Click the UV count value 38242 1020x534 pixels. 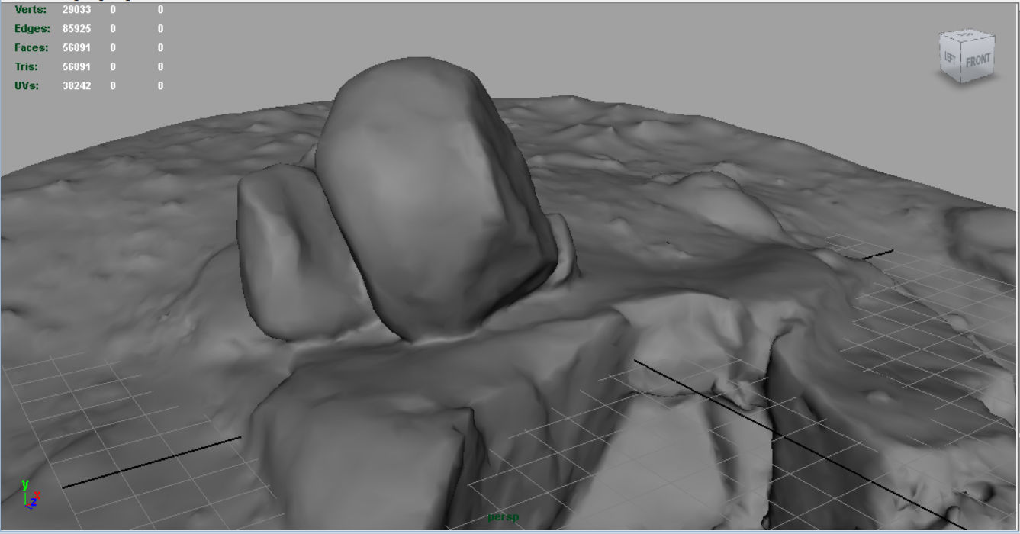[x=76, y=86]
